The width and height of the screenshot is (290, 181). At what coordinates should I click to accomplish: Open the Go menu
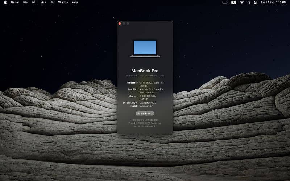click(x=52, y=2)
